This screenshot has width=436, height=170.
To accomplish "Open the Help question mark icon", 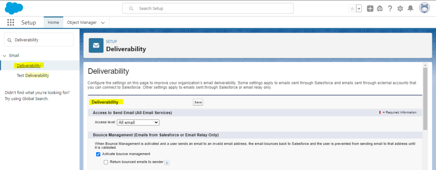I will [x=390, y=8].
